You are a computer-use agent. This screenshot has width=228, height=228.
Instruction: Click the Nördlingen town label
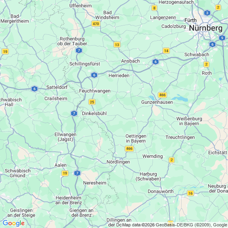pyautogui.click(x=118, y=162)
